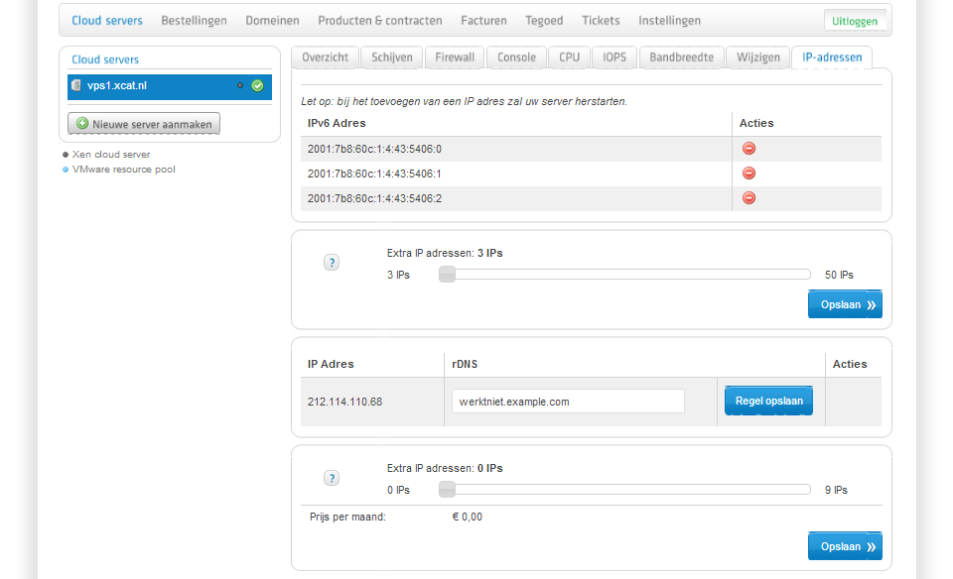Click help icon beside IPv4 slider

point(332,478)
